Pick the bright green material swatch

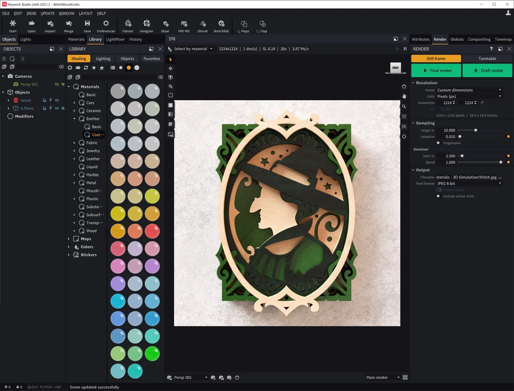[152, 353]
